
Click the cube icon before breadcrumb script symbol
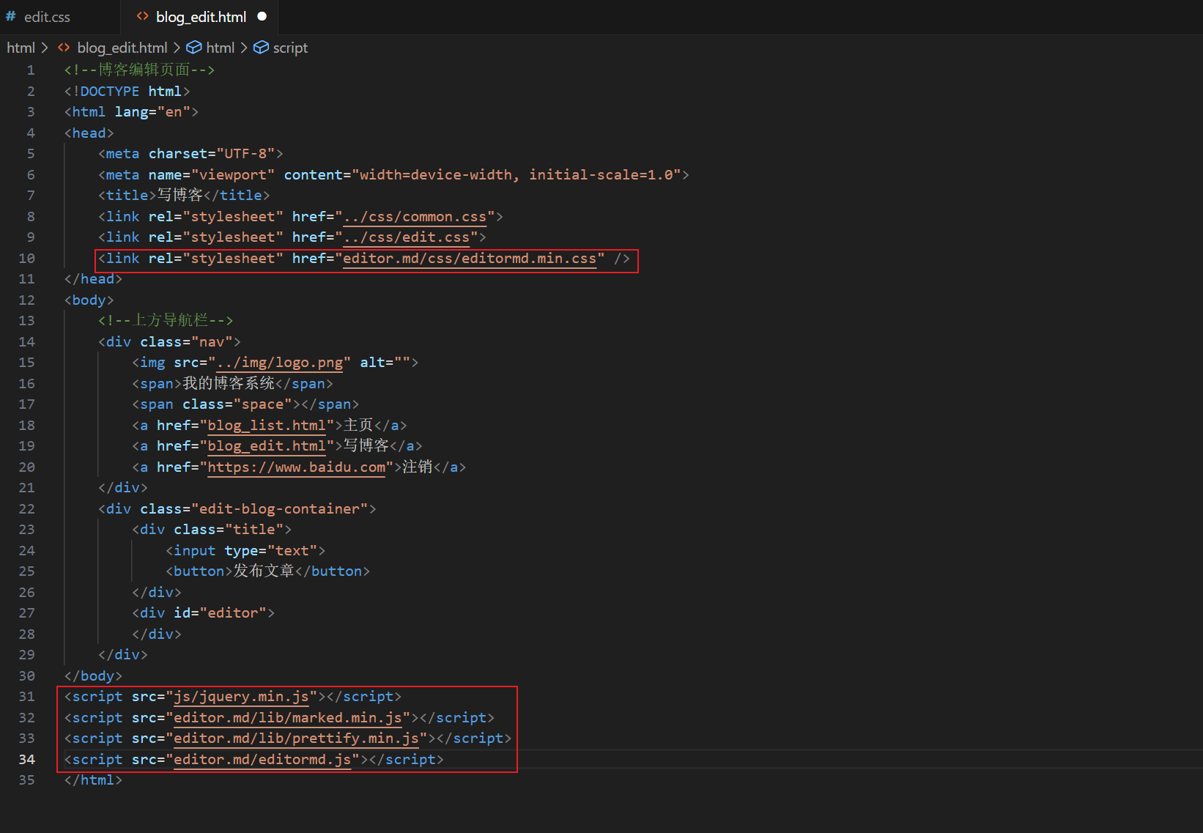pos(261,48)
